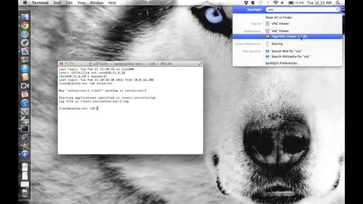Click the "Log file is" terminal line
This screenshot has width=363, height=204.
point(94,101)
